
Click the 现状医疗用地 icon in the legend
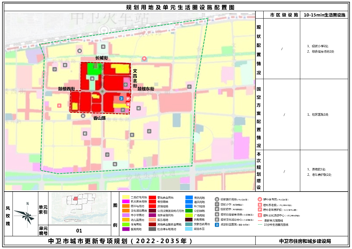217,199
